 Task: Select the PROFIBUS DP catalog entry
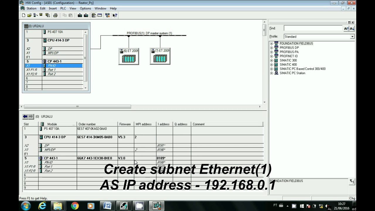click(x=289, y=48)
